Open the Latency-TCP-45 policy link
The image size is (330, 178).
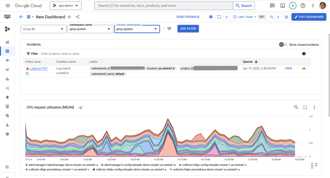(x=37, y=71)
